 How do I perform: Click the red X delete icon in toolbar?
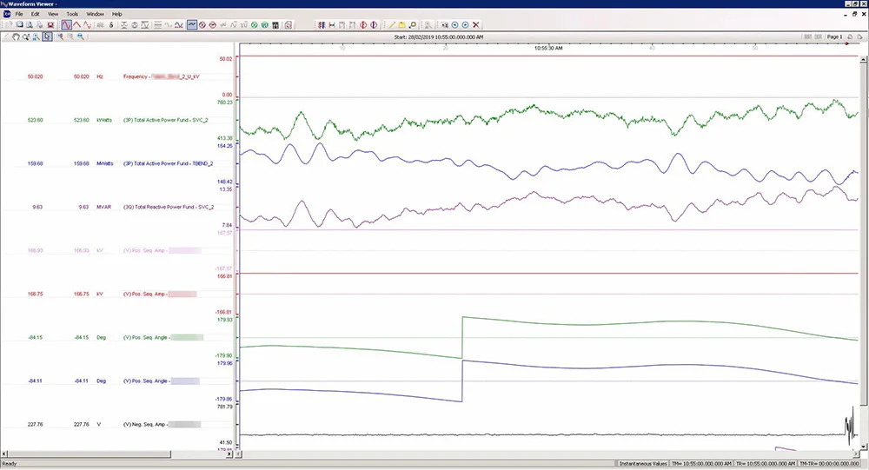pos(476,25)
